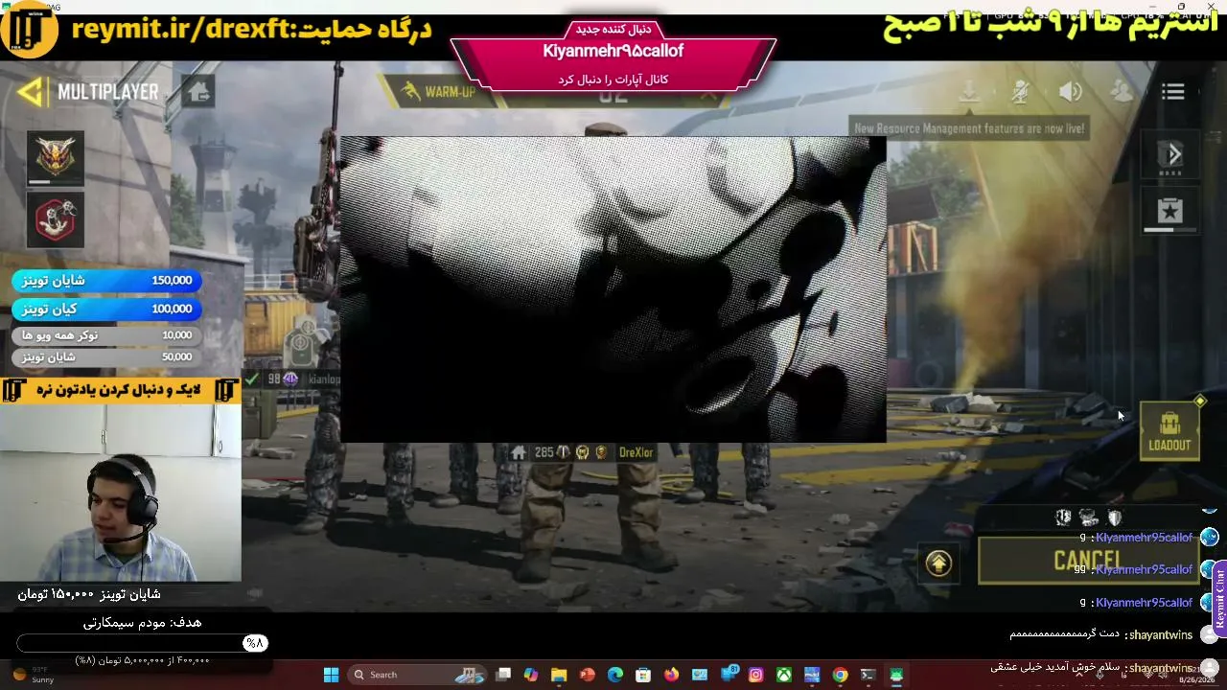The width and height of the screenshot is (1227, 690).
Task: Open File Explorer from the taskbar
Action: [559, 675]
